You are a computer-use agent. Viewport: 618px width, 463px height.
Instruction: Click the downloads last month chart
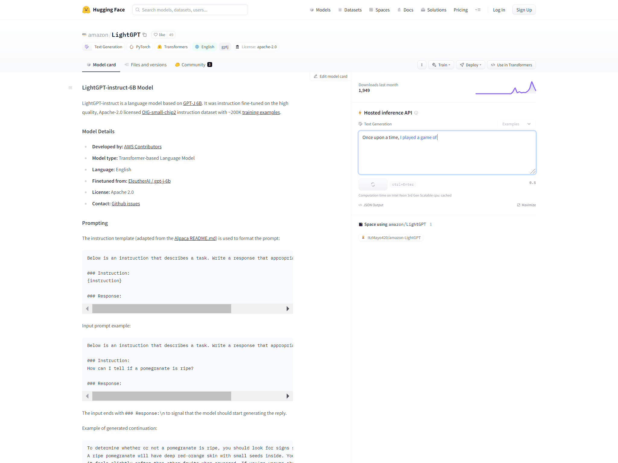[506, 88]
